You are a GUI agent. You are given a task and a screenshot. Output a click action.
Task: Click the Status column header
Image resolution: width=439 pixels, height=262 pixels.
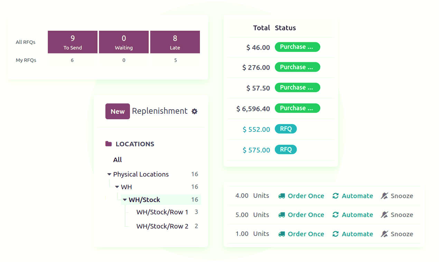(285, 28)
